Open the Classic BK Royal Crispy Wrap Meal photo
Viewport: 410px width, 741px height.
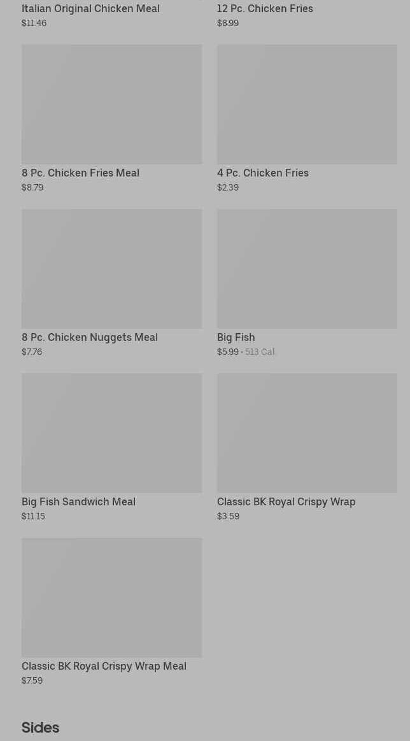(x=111, y=597)
